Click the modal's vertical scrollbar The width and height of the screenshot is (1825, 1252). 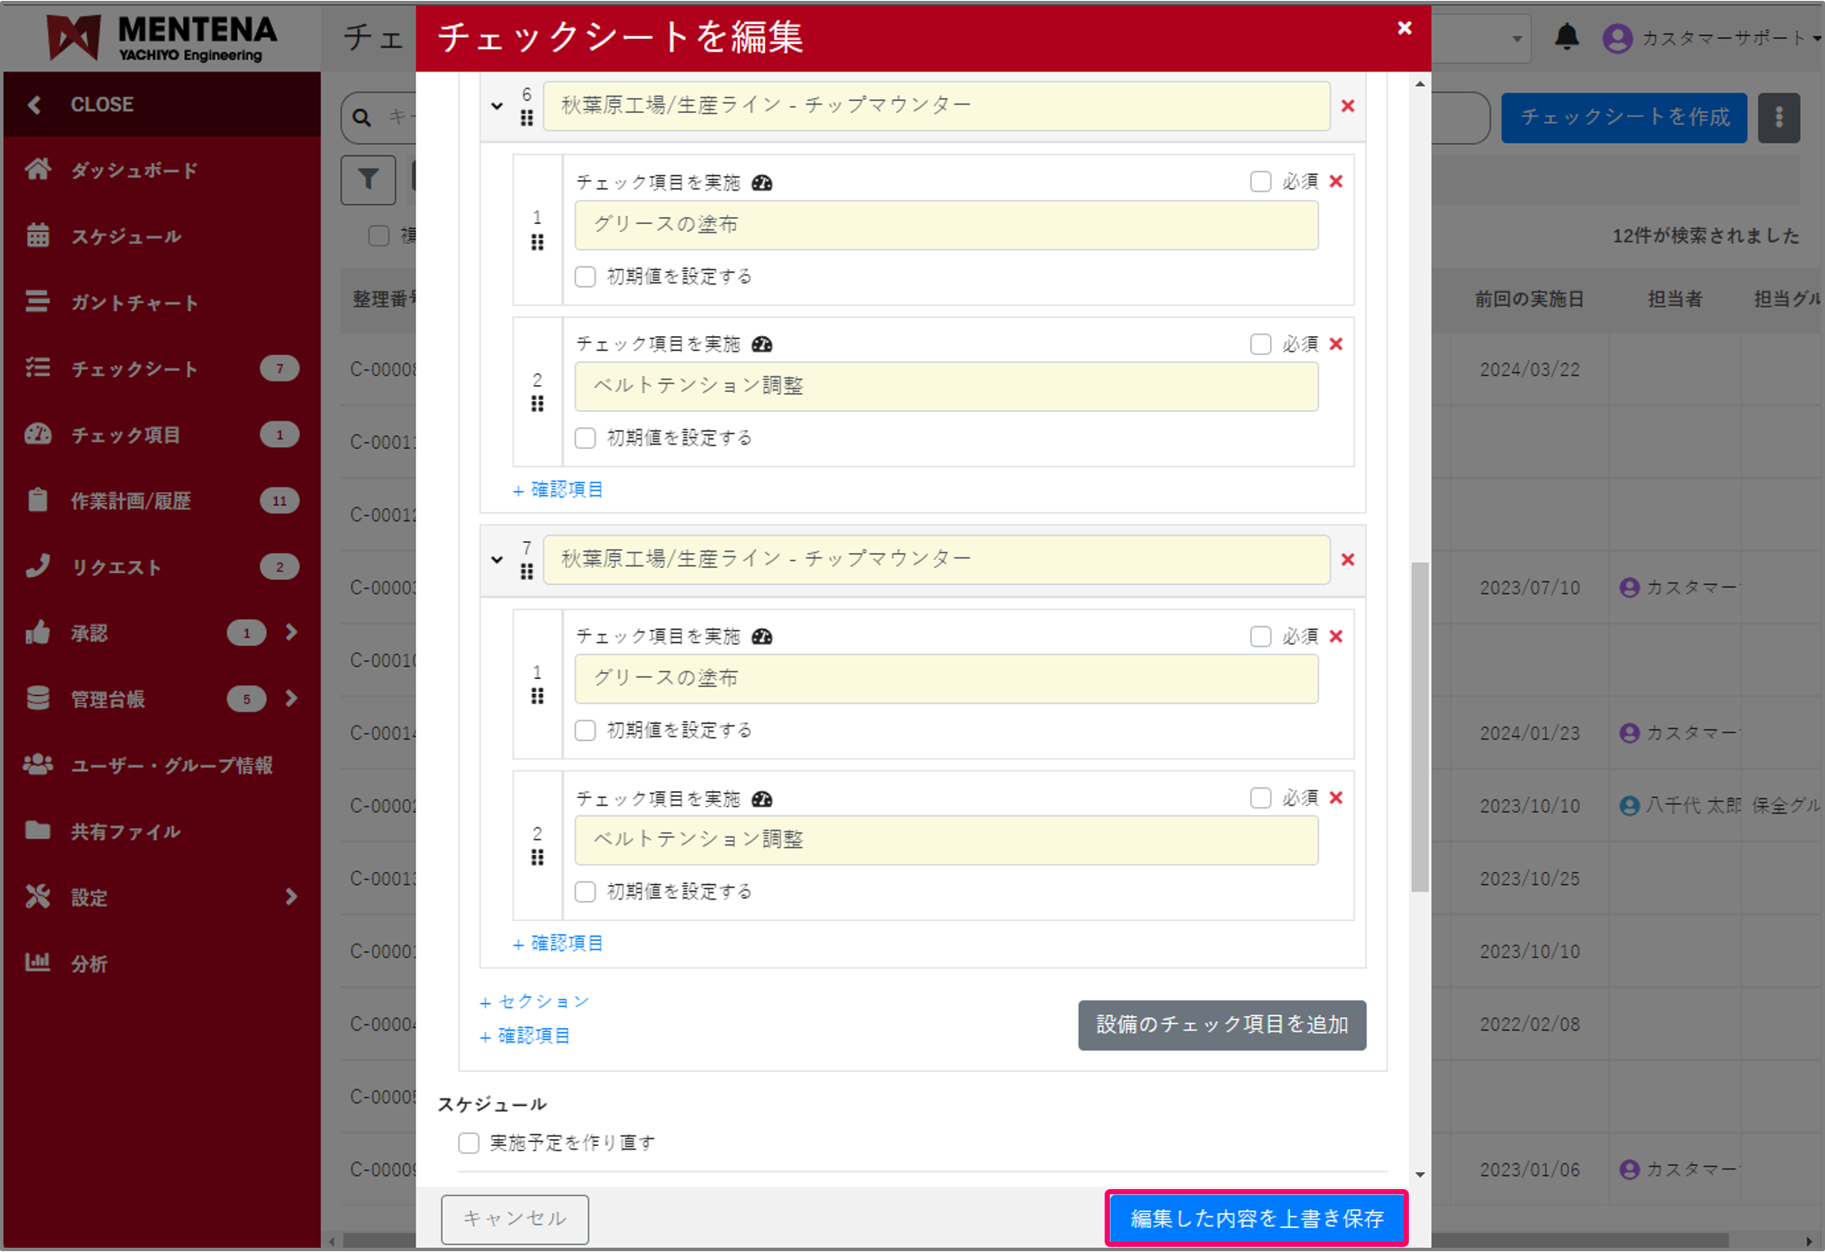(1418, 715)
